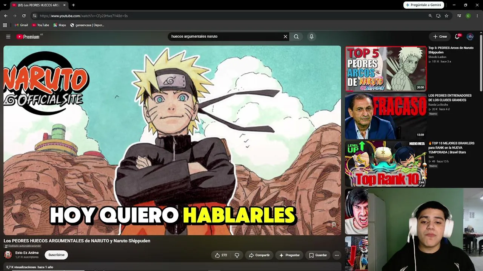Reload the current page
Viewport: 483px width, 271px height.
(x=24, y=16)
